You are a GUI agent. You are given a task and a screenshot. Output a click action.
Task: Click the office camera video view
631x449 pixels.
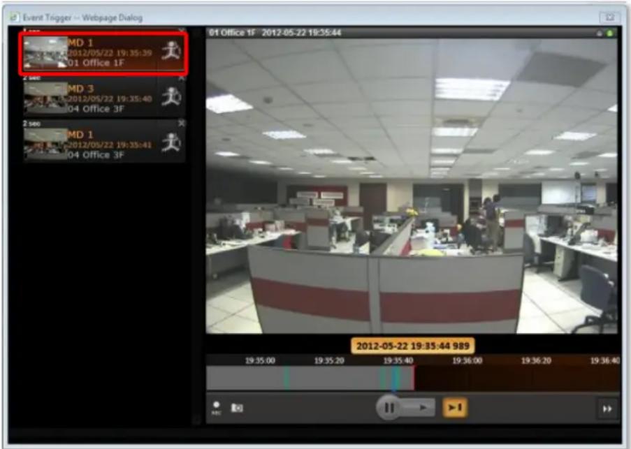pyautogui.click(x=412, y=186)
